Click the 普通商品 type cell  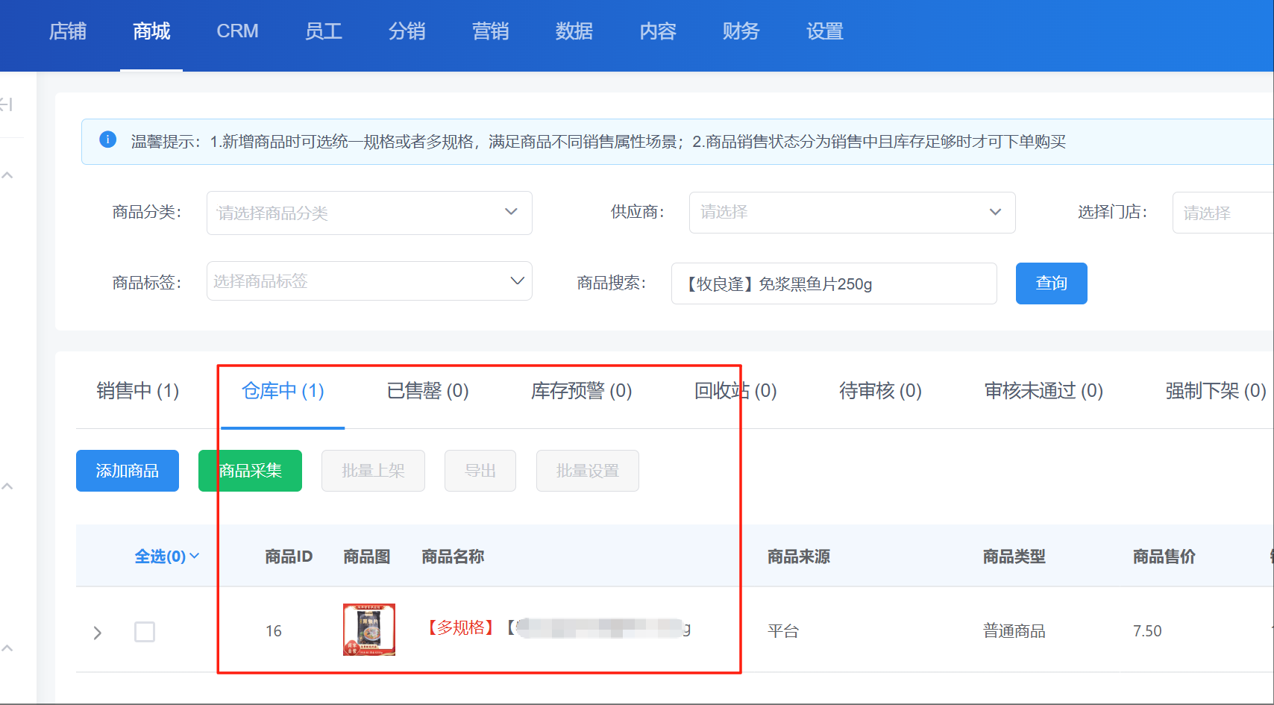coord(1014,631)
